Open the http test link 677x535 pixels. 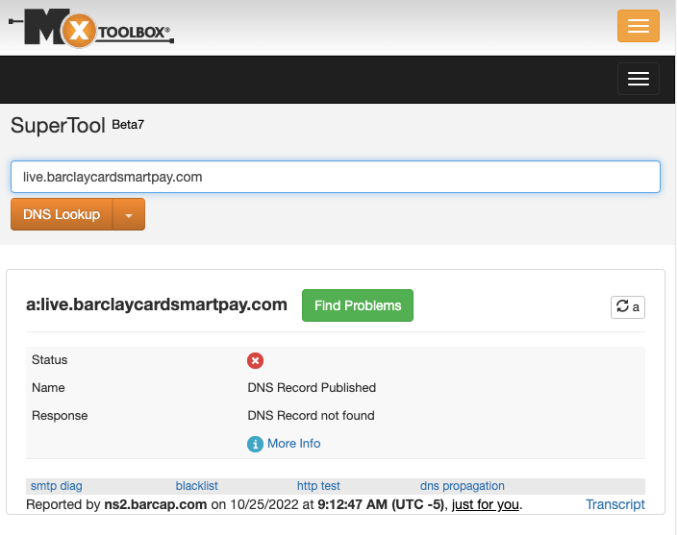coord(318,486)
